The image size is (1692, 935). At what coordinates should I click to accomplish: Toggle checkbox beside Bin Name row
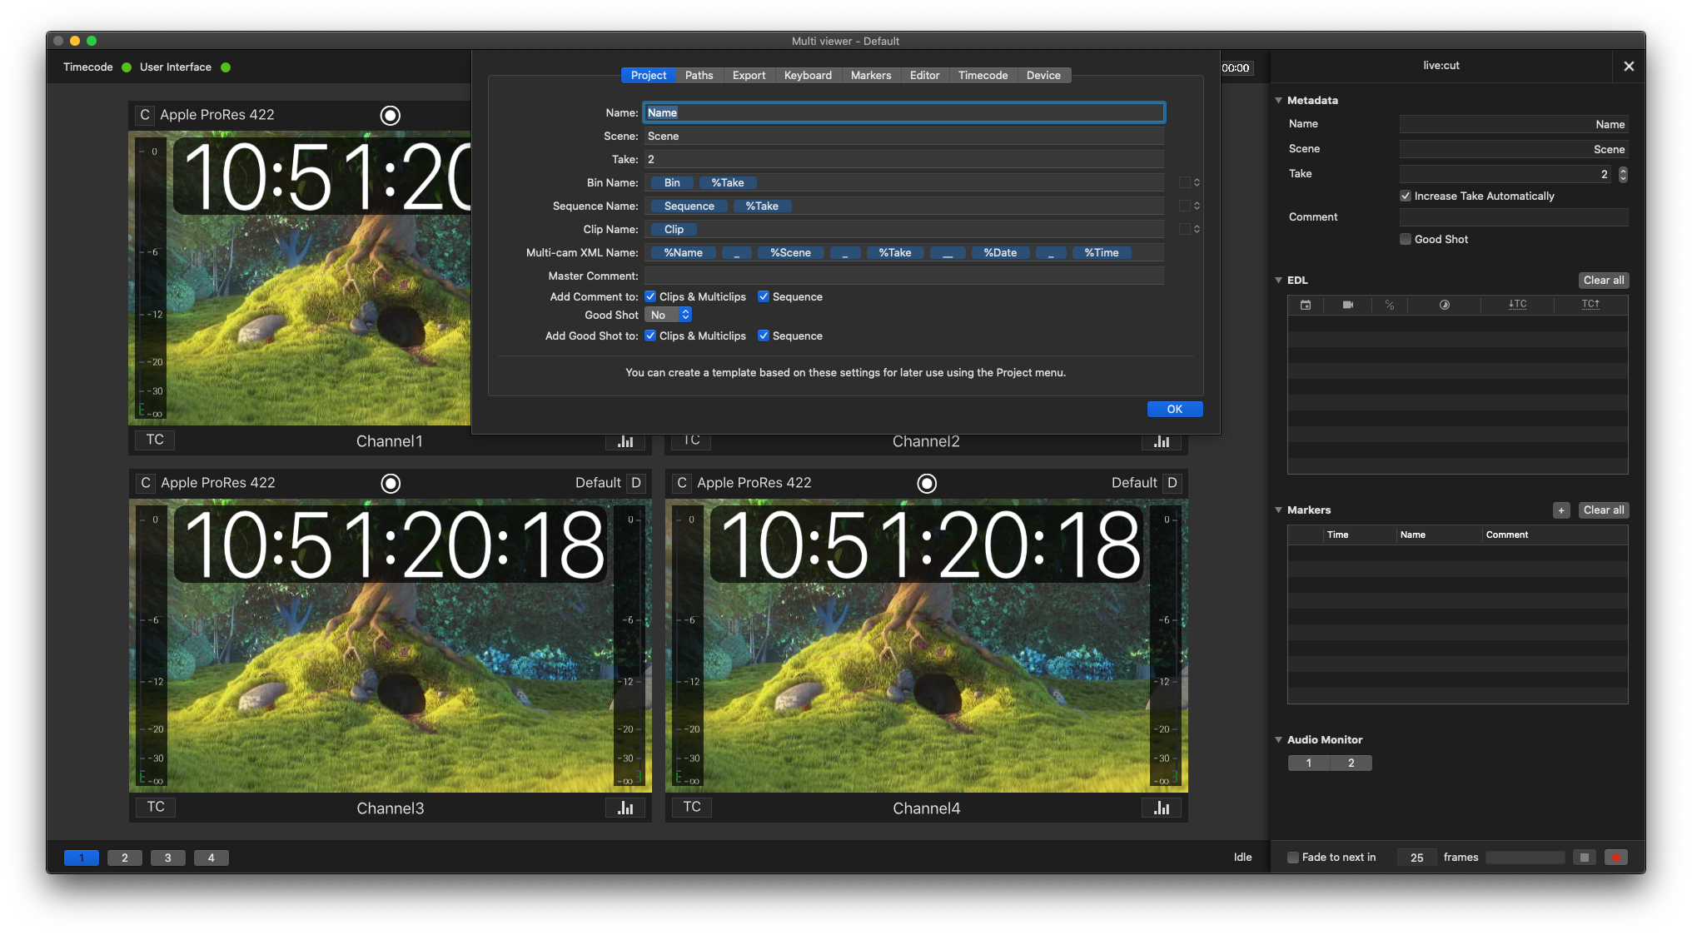[1184, 182]
